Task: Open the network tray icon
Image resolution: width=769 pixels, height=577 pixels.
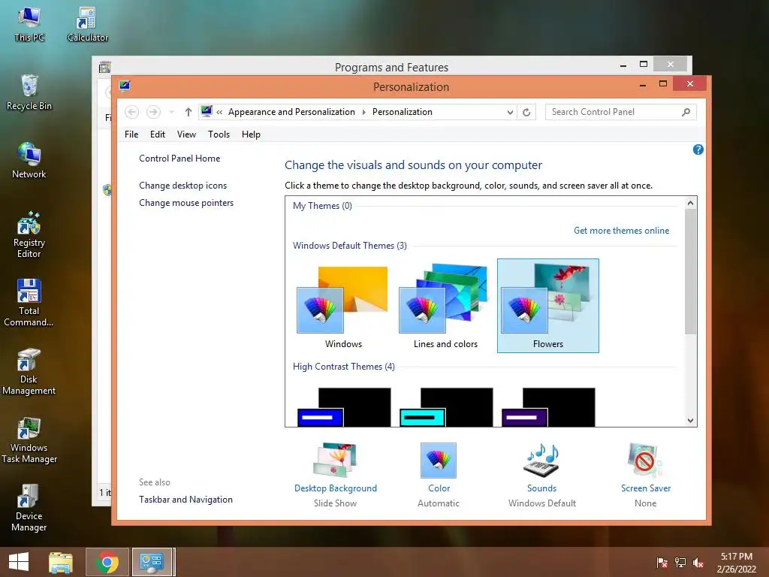Action: click(680, 563)
